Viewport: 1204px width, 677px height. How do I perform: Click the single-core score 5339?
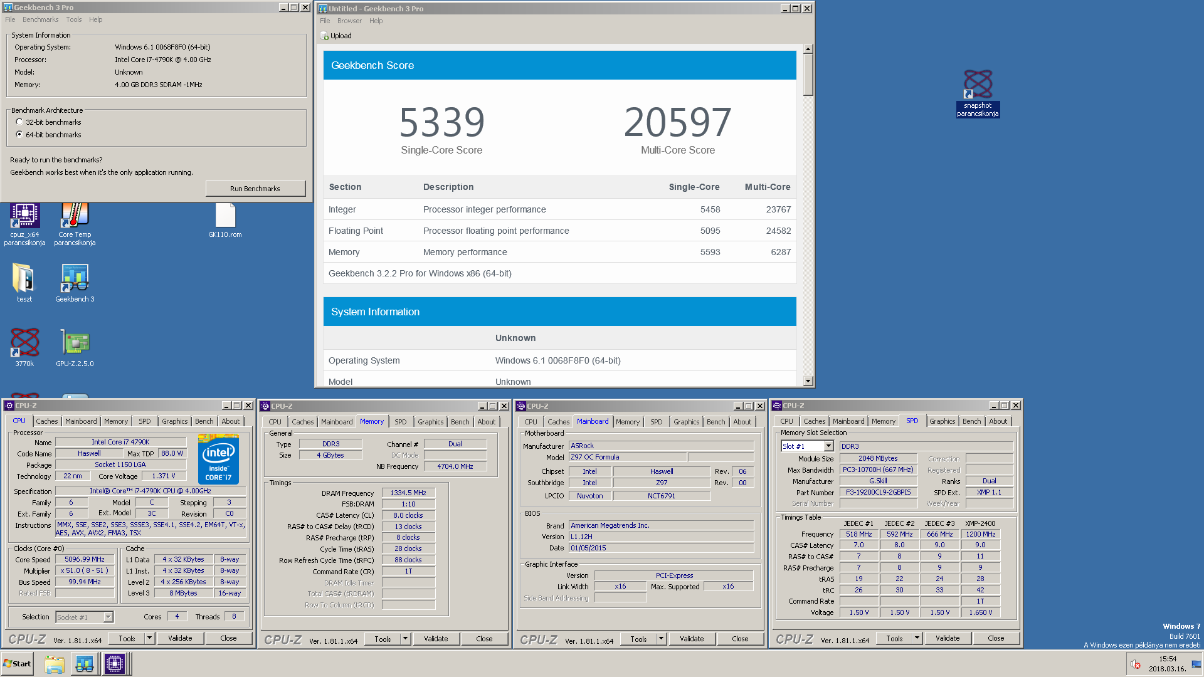[442, 122]
